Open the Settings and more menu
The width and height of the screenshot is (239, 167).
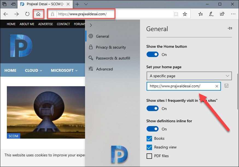click(233, 14)
